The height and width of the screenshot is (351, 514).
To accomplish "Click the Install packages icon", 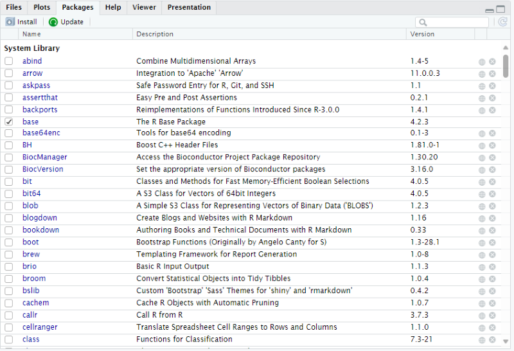I will coord(10,22).
